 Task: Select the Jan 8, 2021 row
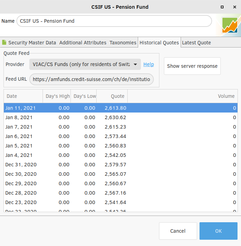coord(121,117)
